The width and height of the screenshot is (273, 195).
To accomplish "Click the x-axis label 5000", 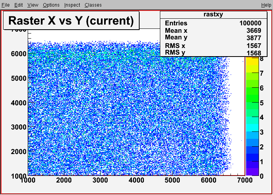I will tap(172, 180).
